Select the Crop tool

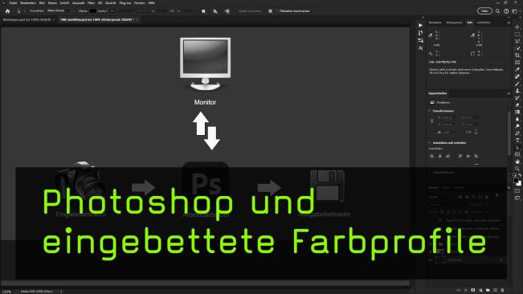517,55
